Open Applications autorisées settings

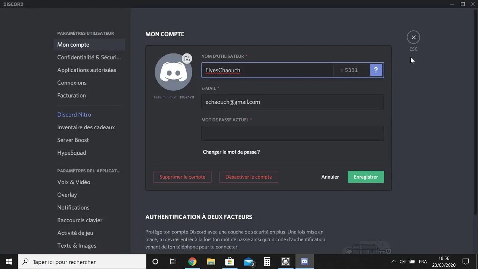[89, 70]
